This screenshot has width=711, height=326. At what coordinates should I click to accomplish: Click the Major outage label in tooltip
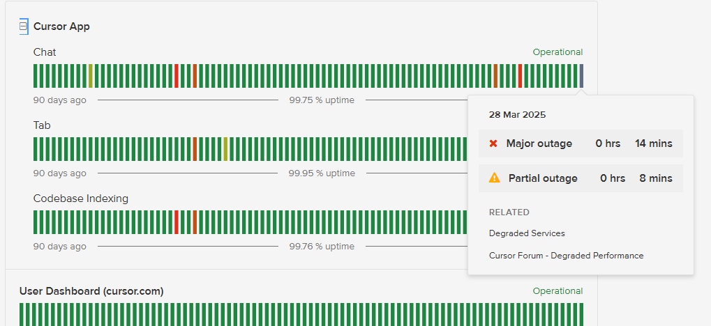click(x=539, y=143)
